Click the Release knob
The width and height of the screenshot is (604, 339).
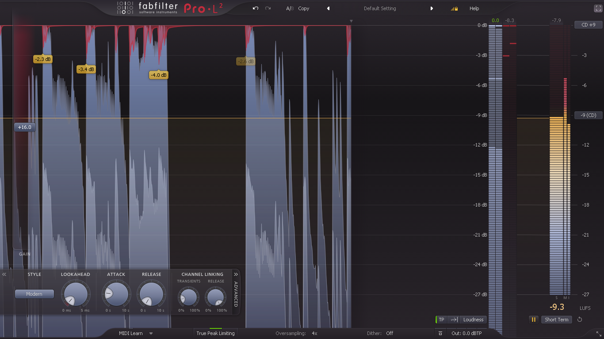click(x=151, y=294)
